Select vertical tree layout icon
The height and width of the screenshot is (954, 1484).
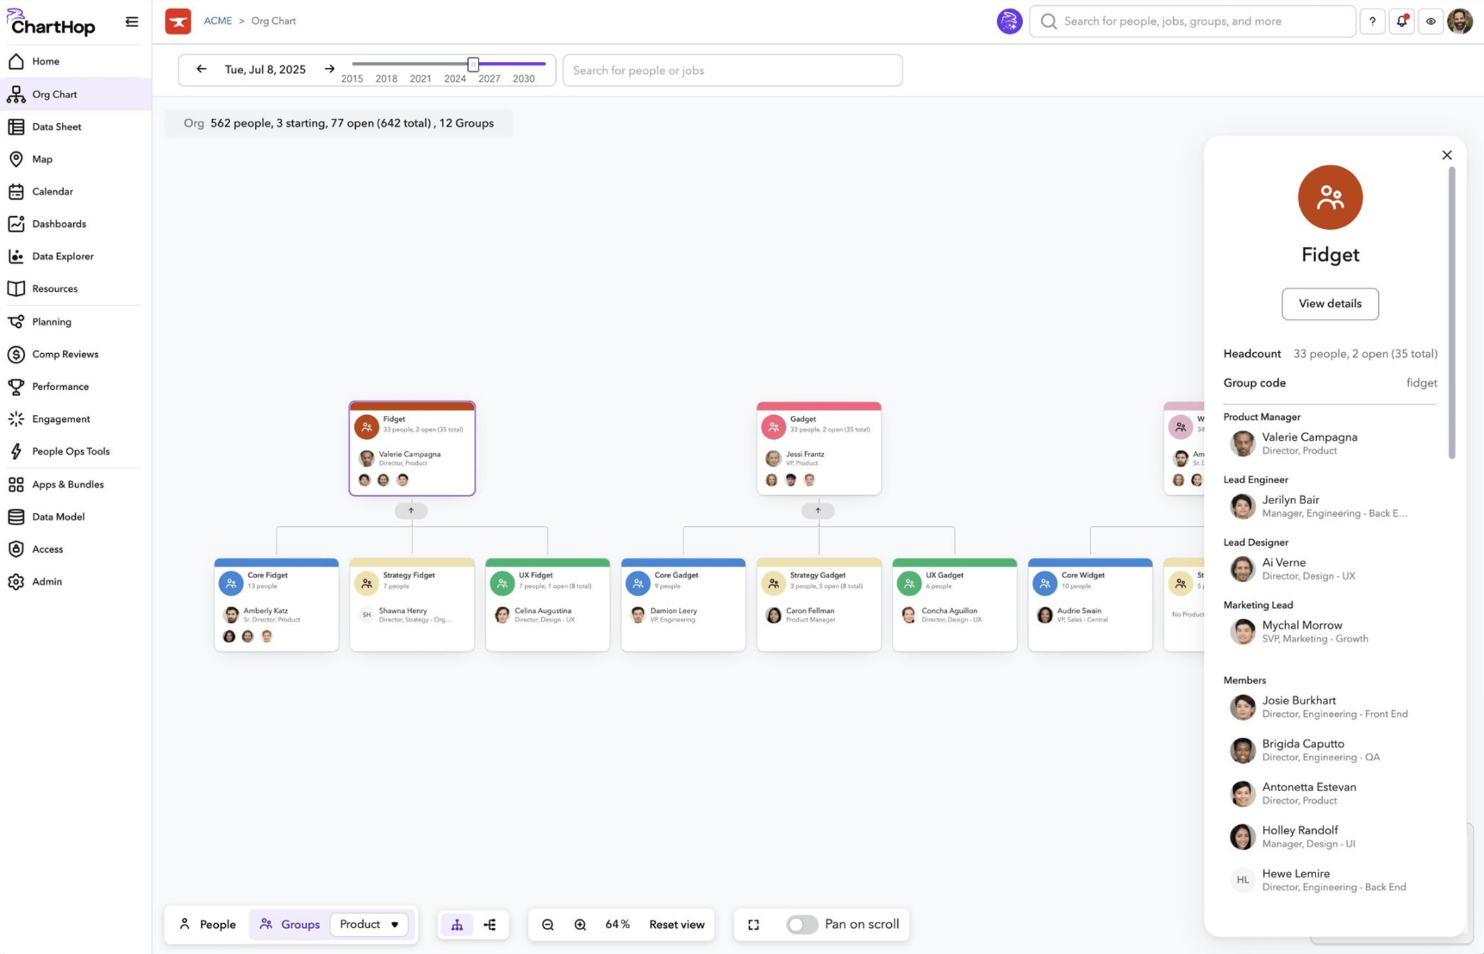click(457, 925)
